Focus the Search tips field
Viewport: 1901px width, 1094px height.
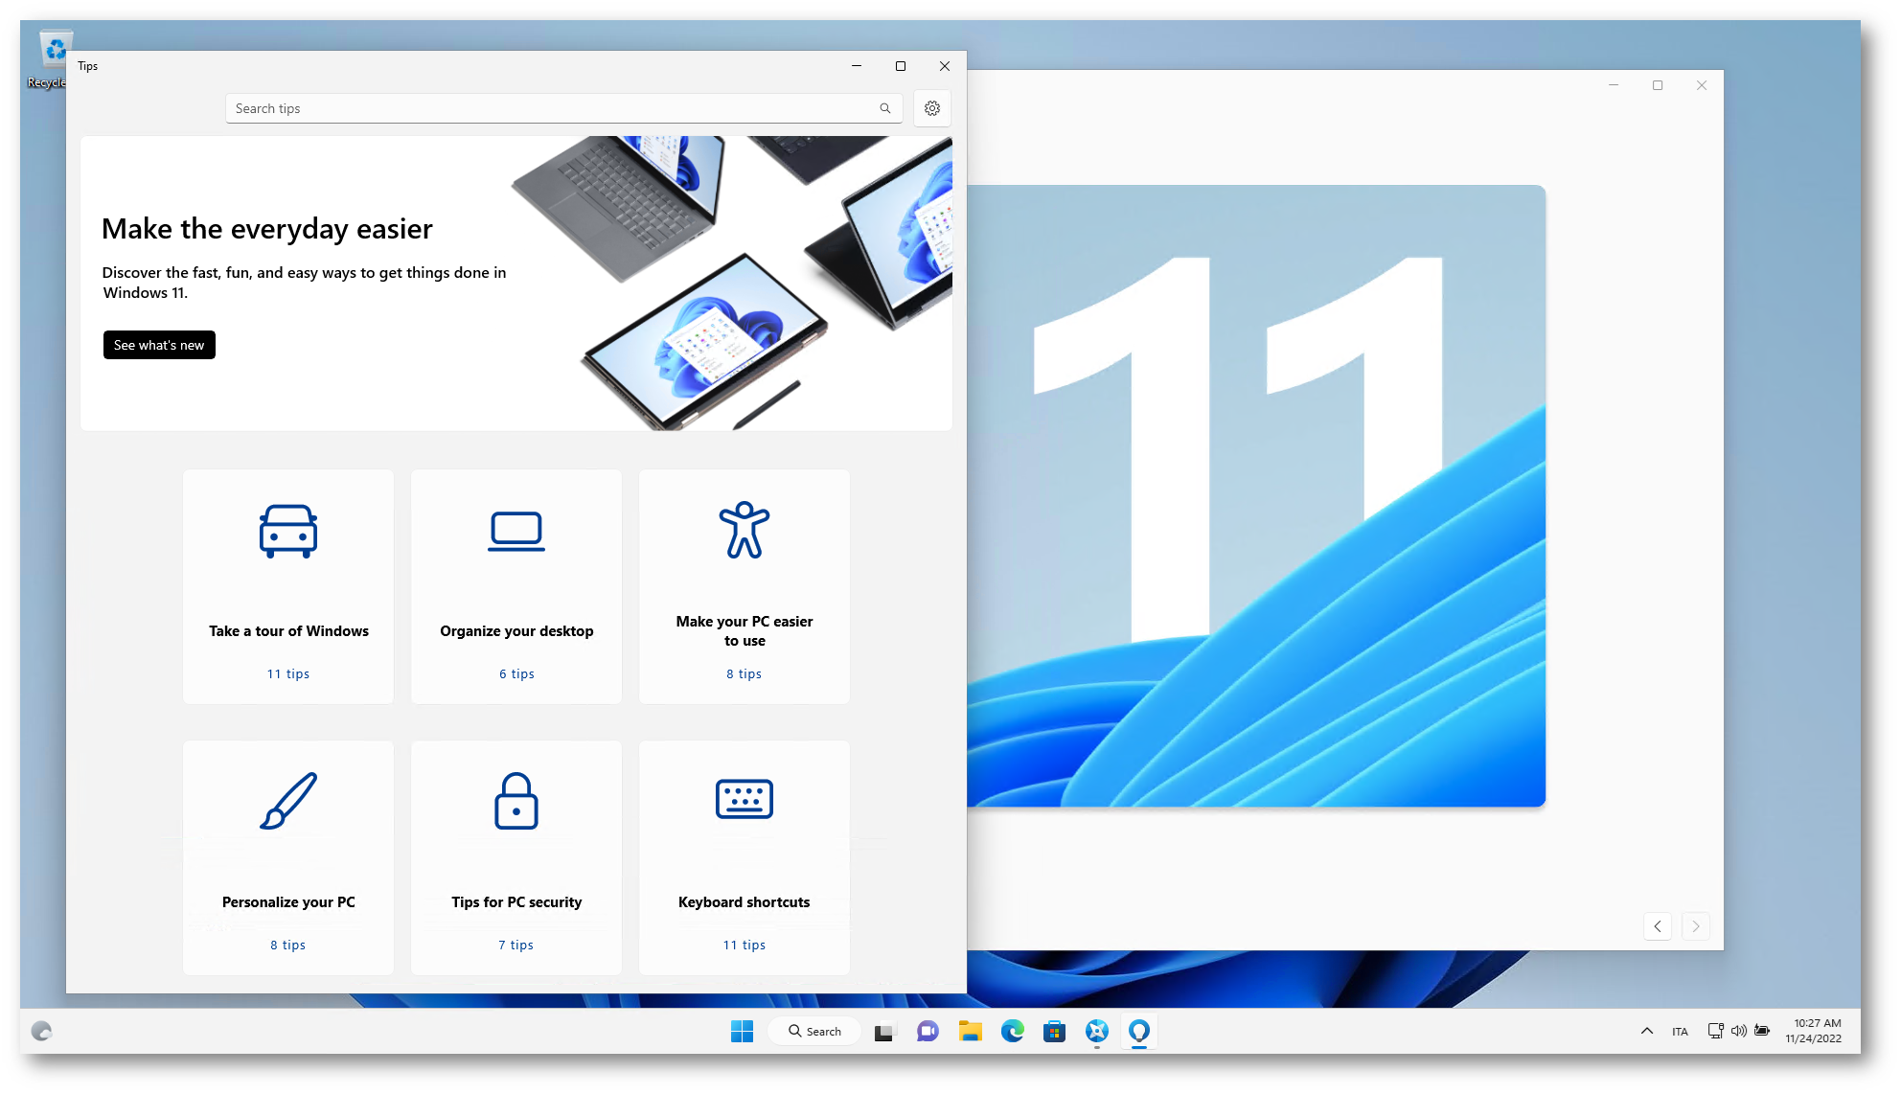(x=563, y=108)
